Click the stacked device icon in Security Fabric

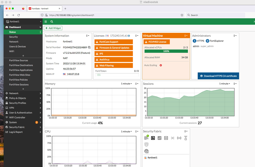click(x=186, y=138)
